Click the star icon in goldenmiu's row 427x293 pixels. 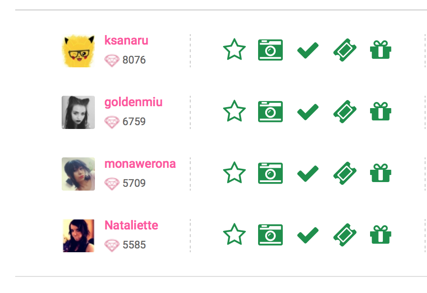pyautogui.click(x=234, y=111)
